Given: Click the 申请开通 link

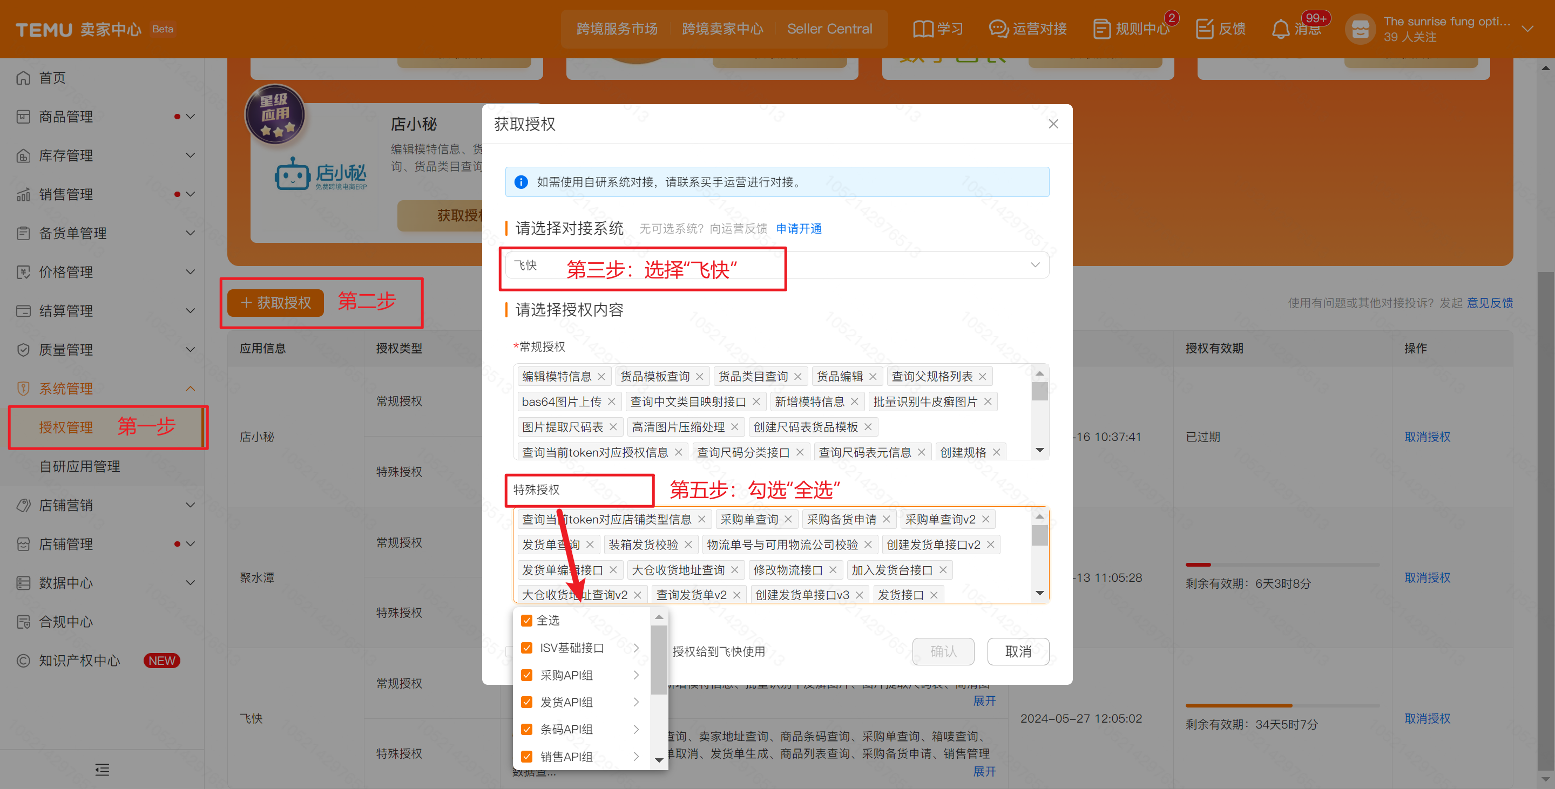Looking at the screenshot, I should (x=798, y=229).
